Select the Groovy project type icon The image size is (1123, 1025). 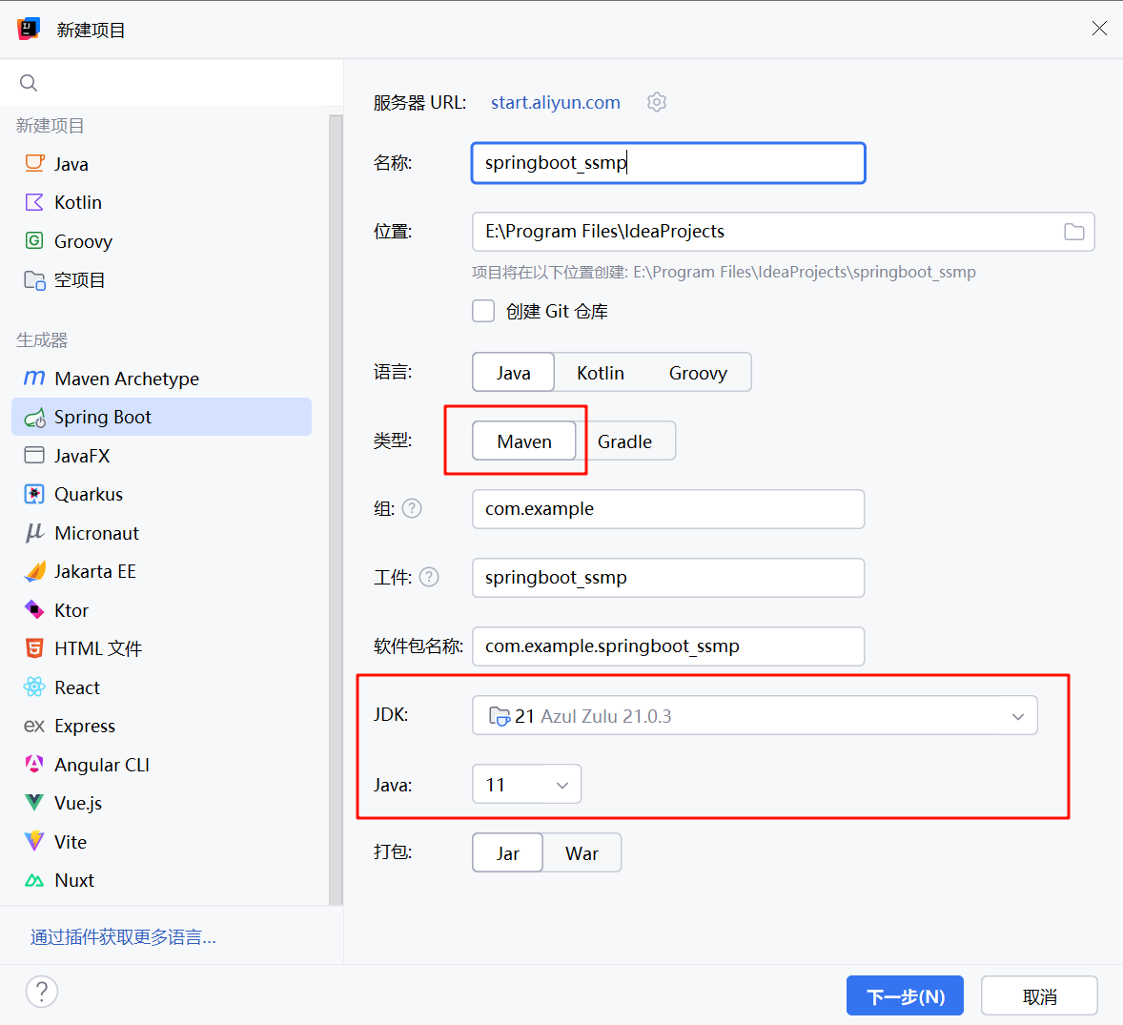pyautogui.click(x=34, y=240)
